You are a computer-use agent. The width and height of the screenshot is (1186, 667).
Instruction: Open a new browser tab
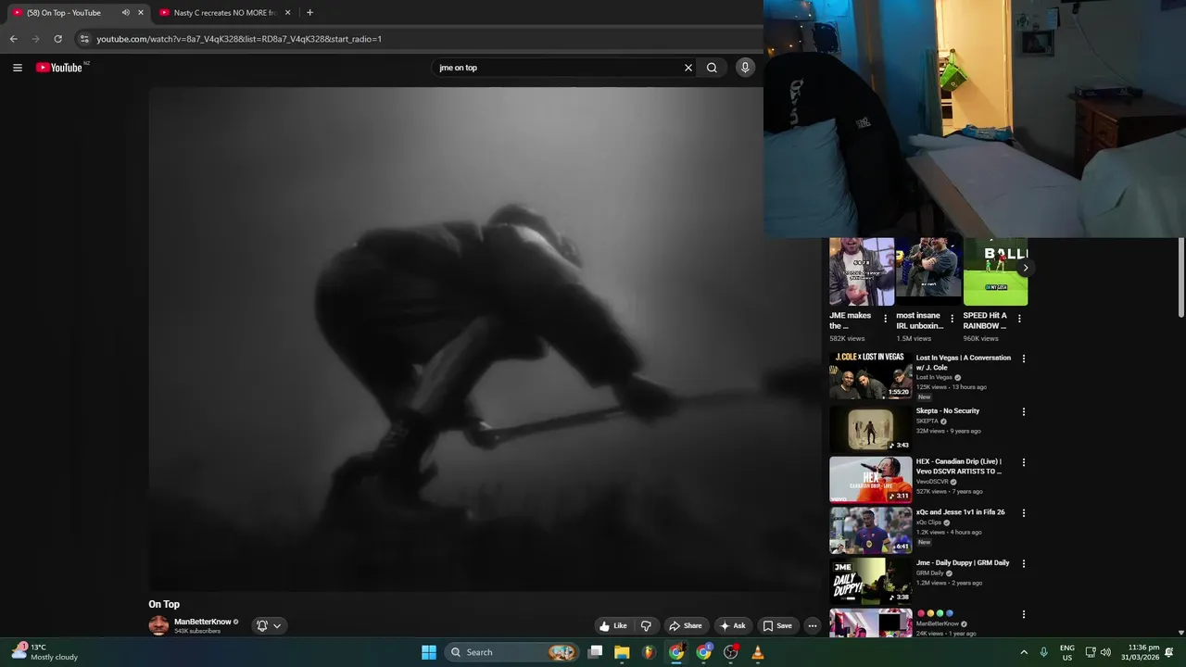click(x=309, y=13)
